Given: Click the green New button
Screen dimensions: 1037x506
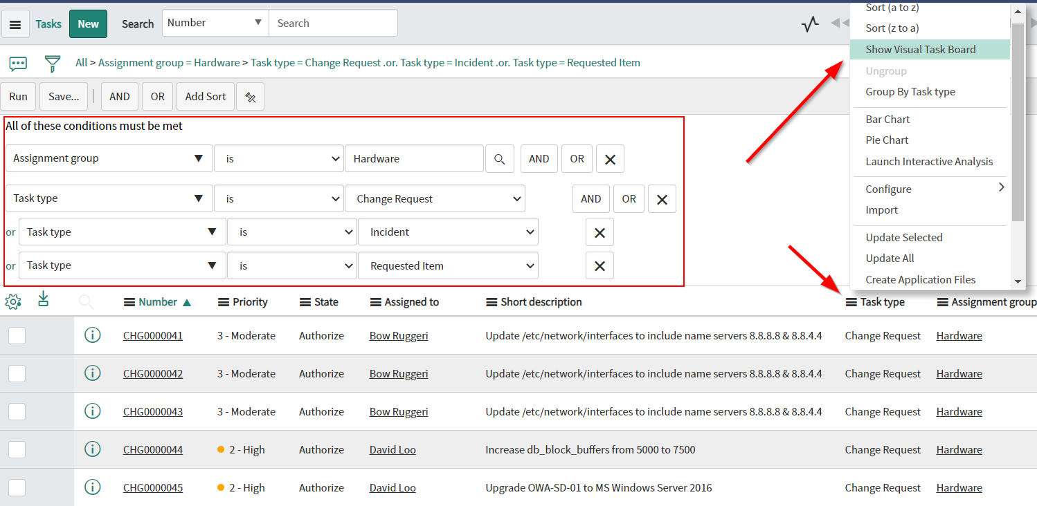Looking at the screenshot, I should click(x=88, y=24).
